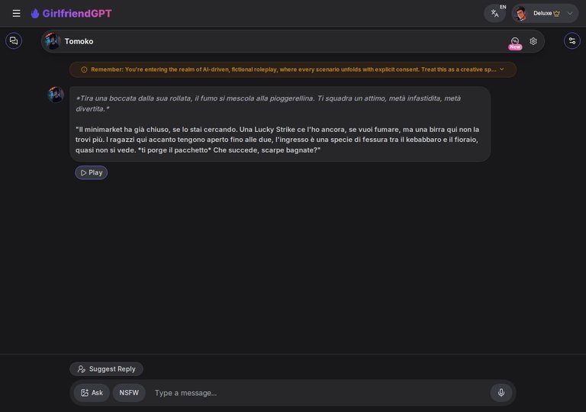This screenshot has height=412, width=586.
Task: Open the New feature icon in the header
Action: point(515,42)
